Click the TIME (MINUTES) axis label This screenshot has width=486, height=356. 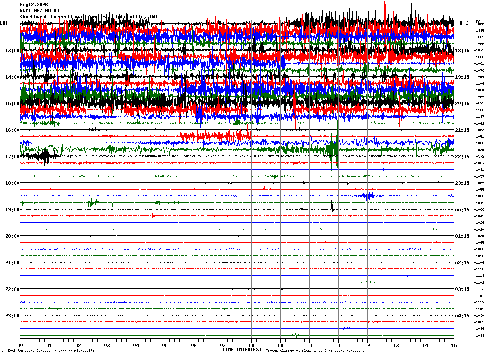[242, 350]
